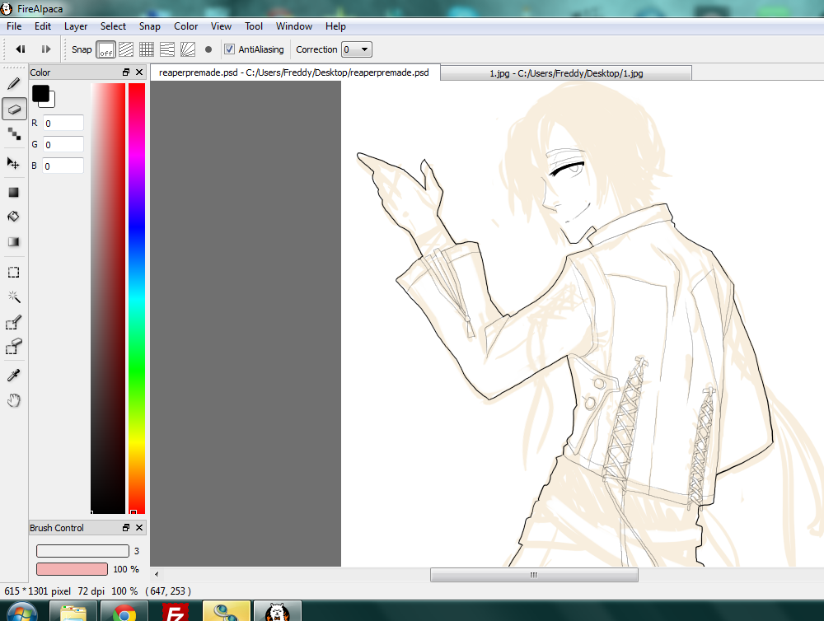This screenshot has width=824, height=621.
Task: Open the Tool menu
Action: pyautogui.click(x=253, y=26)
